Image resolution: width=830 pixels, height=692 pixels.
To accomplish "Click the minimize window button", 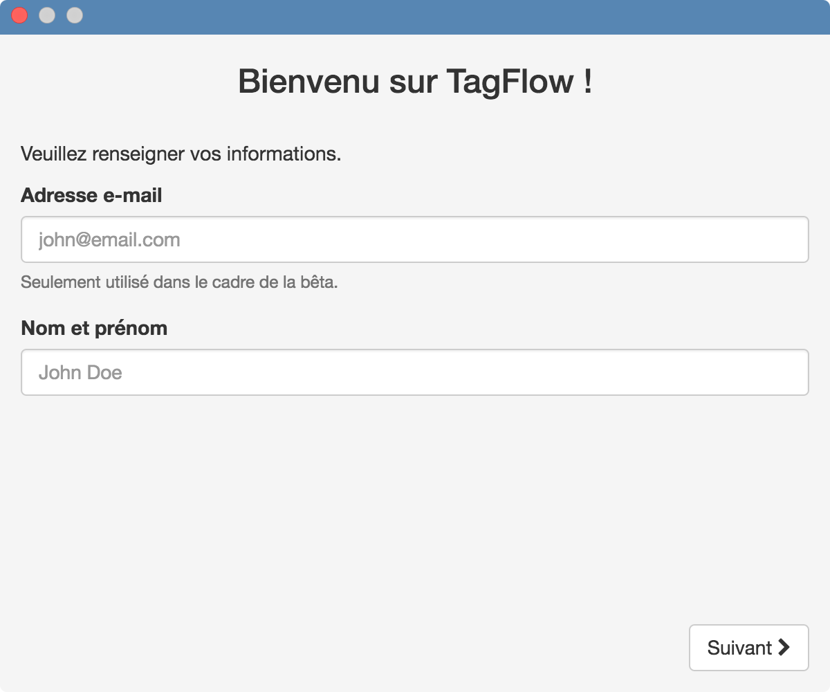I will tap(47, 15).
